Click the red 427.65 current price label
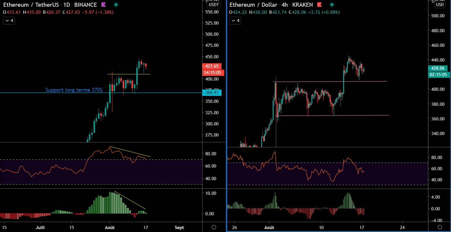Image resolution: width=451 pixels, height=232 pixels. (x=212, y=66)
